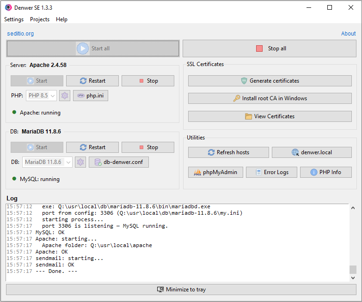362x302 pixels.
Task: Maximize the Denwer SE window
Action: pos(330,7)
